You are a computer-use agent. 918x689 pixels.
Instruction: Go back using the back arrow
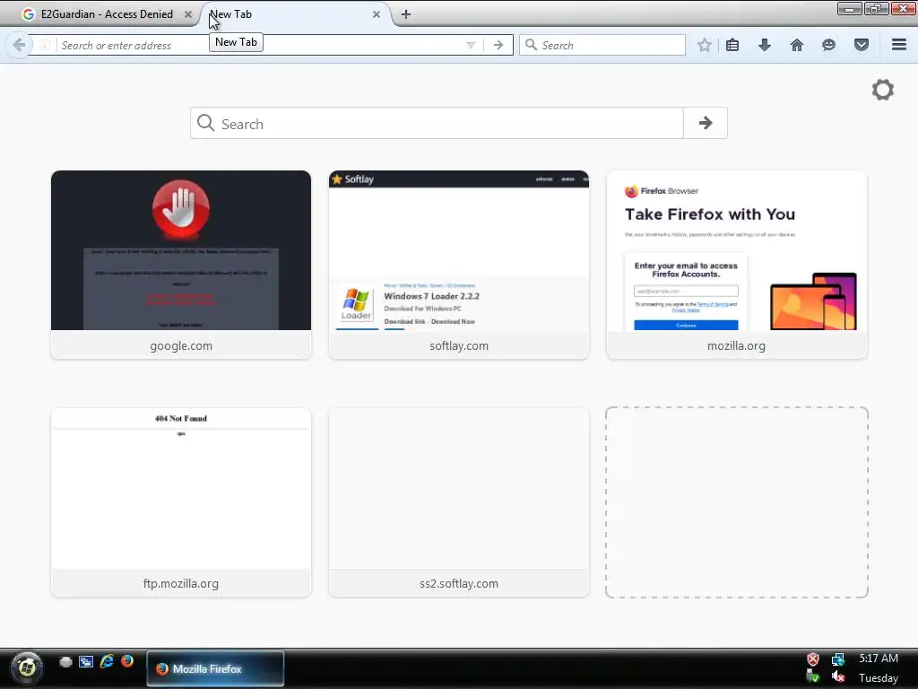click(19, 45)
